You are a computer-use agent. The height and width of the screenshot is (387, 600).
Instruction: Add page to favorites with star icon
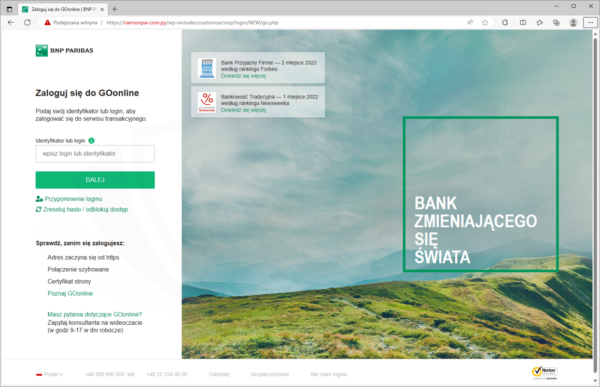(x=485, y=23)
